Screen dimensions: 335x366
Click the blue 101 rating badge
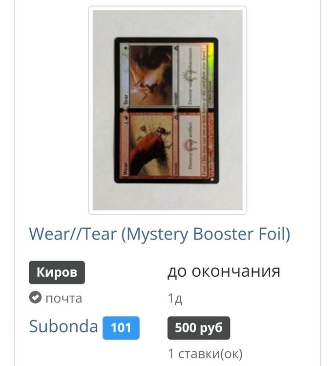tap(121, 328)
